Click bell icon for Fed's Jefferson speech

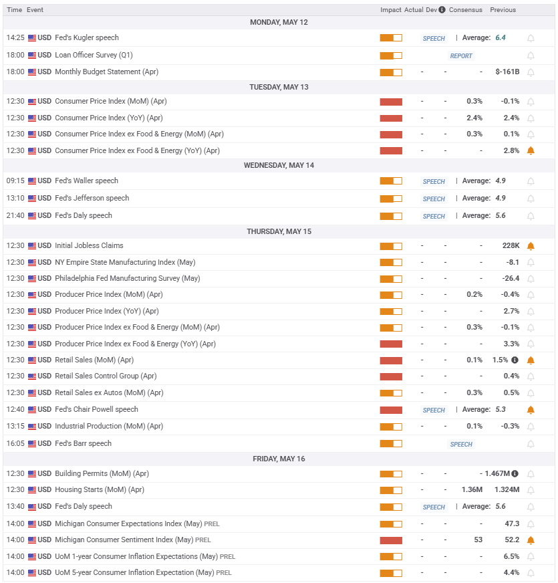531,199
